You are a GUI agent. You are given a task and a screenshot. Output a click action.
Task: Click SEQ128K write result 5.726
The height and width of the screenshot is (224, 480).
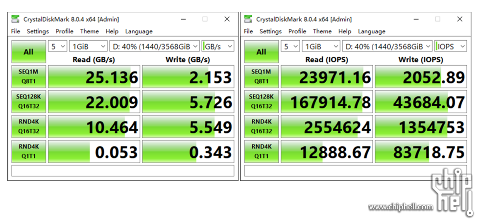pyautogui.click(x=188, y=102)
